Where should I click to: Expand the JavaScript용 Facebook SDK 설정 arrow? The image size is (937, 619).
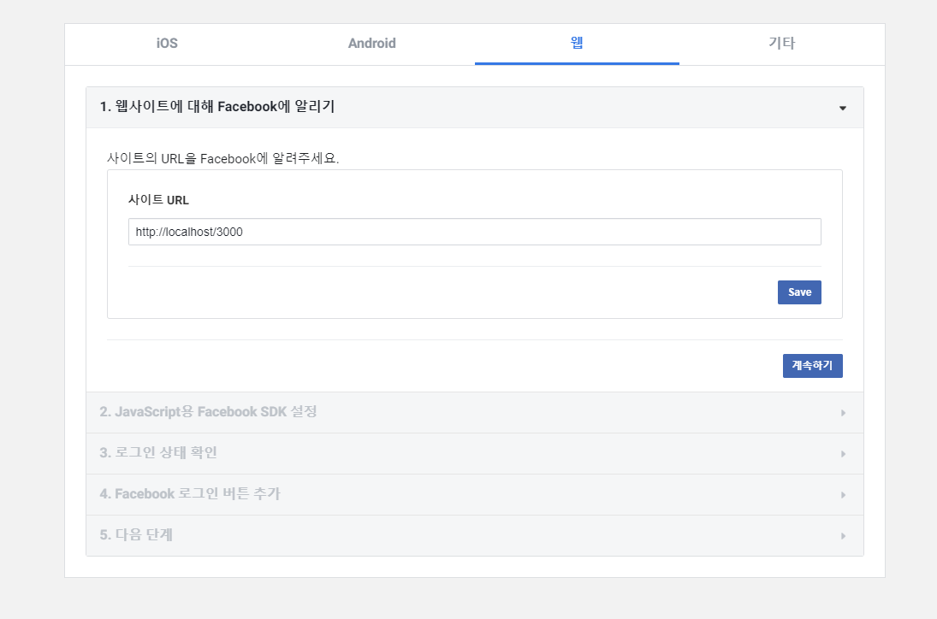pyautogui.click(x=843, y=413)
